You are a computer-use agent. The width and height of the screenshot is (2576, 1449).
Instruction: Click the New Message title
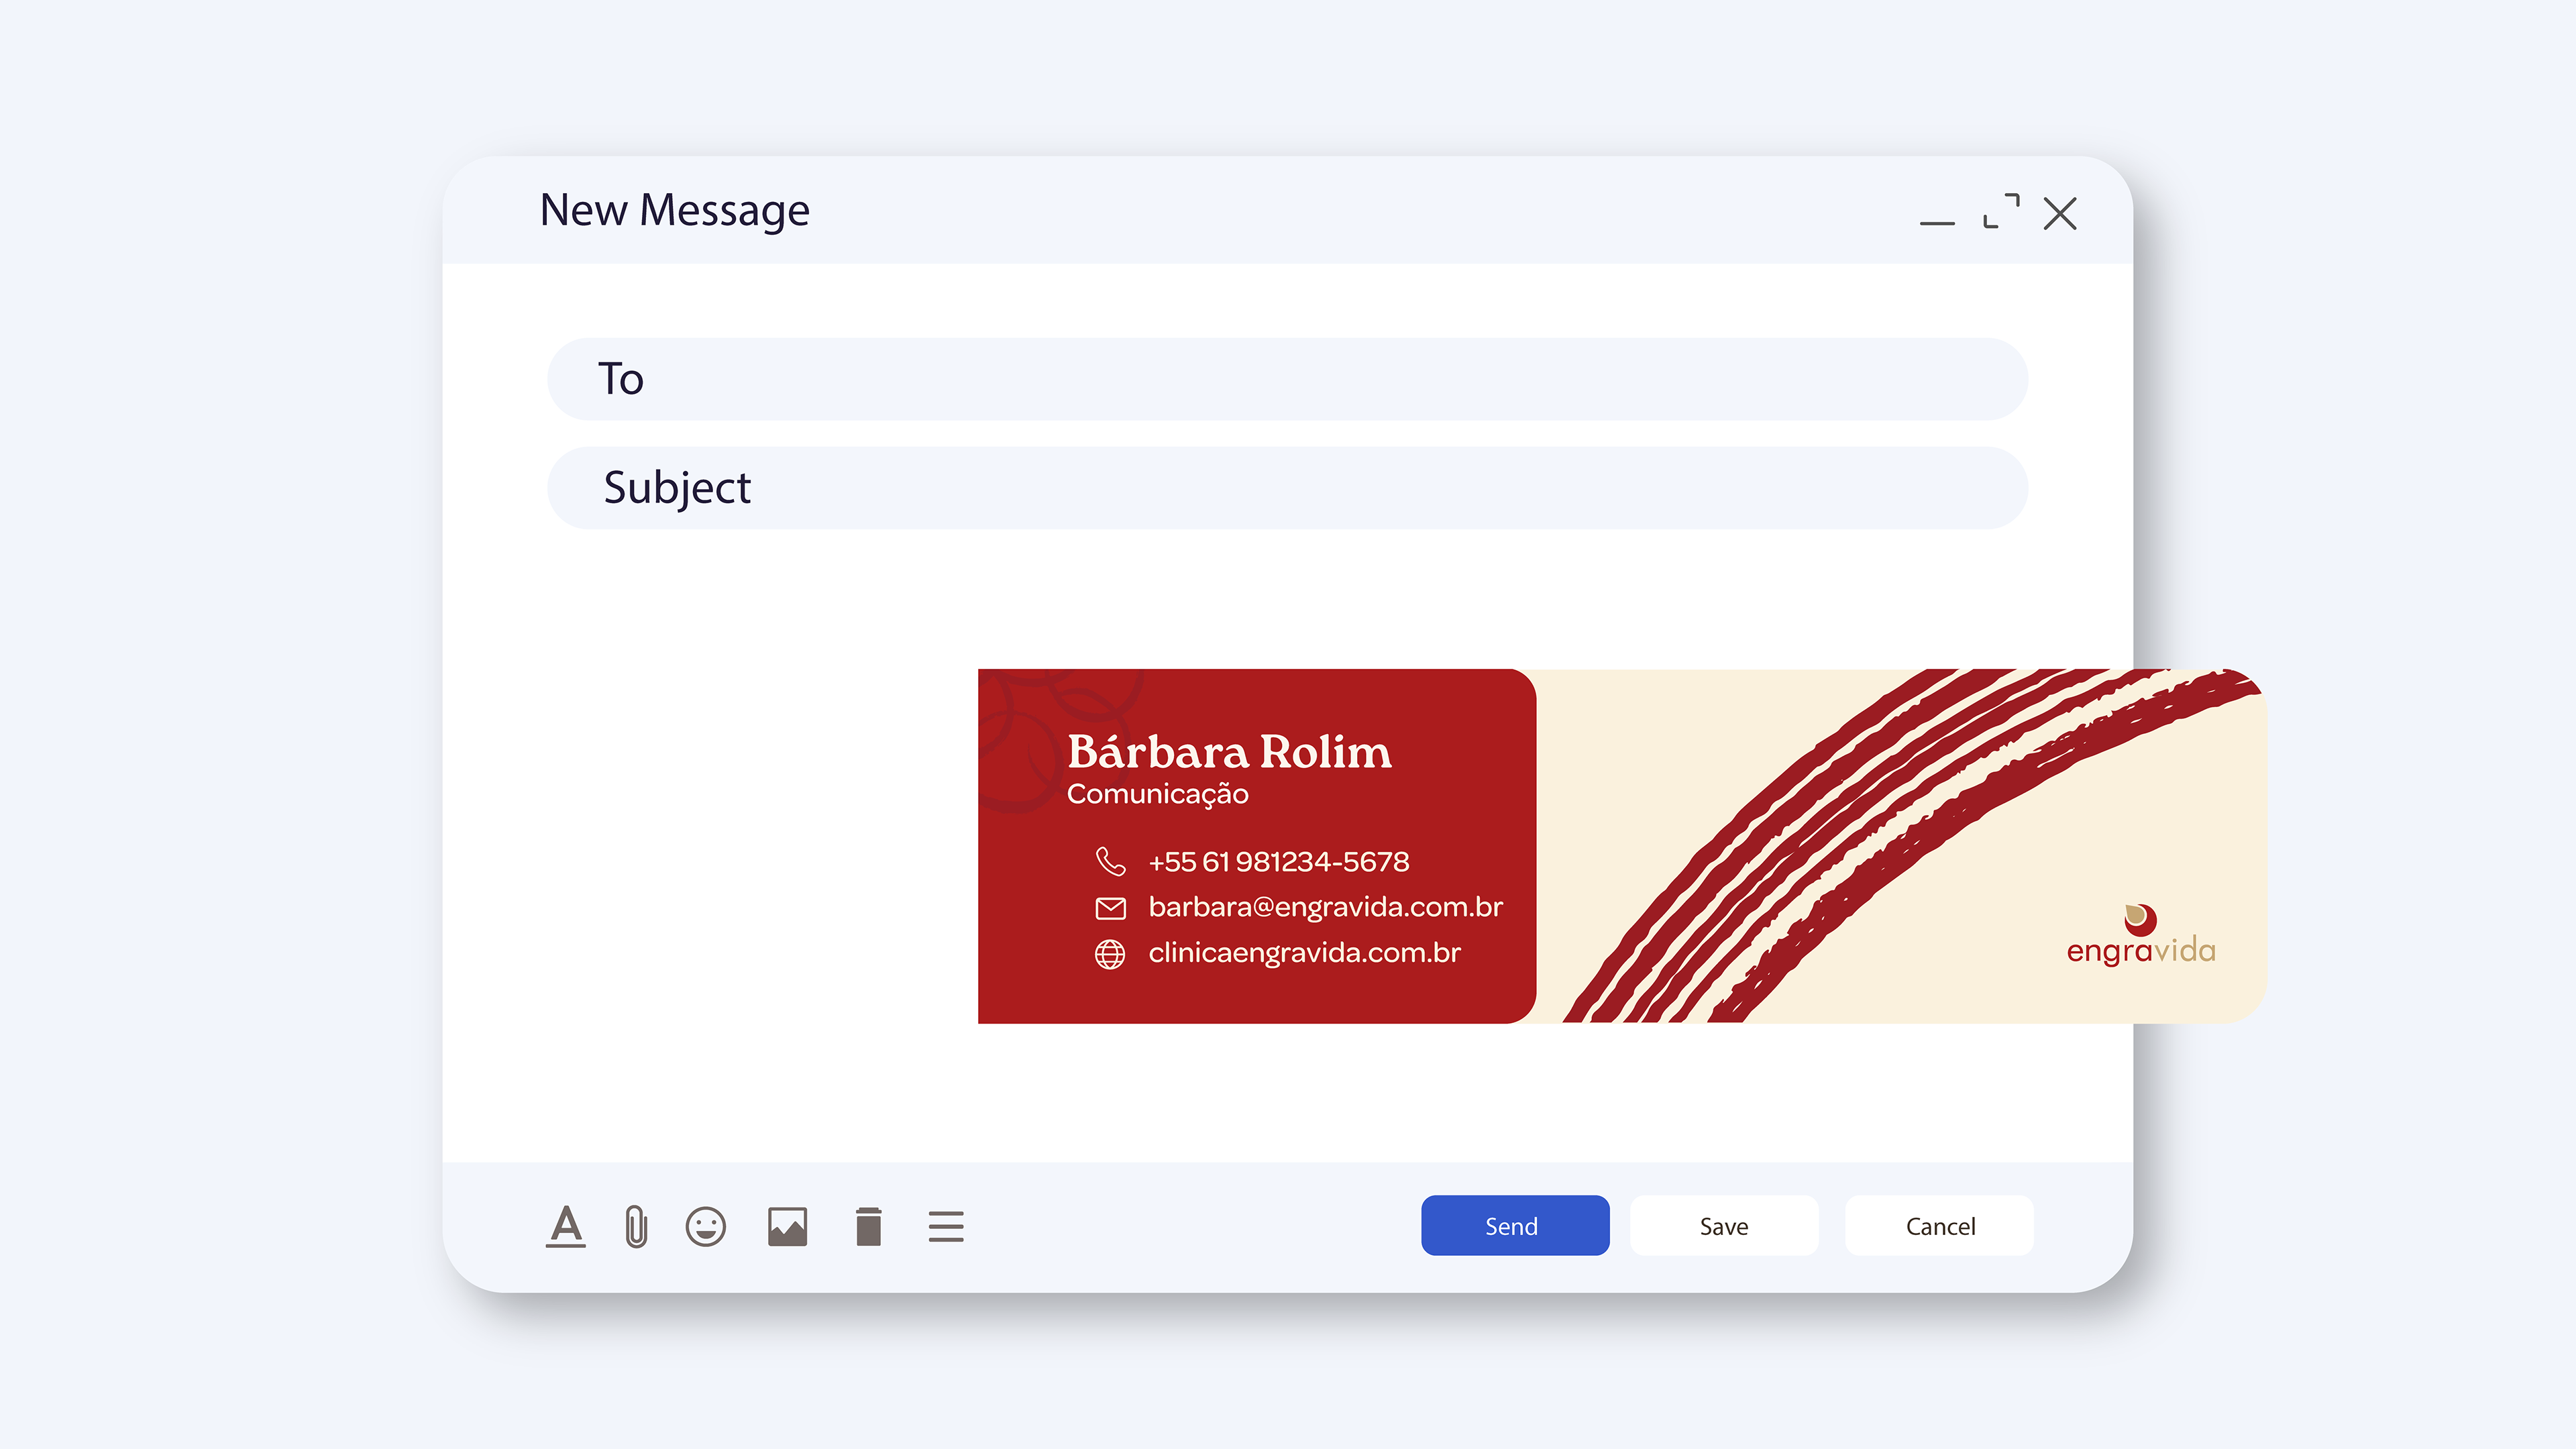point(674,211)
